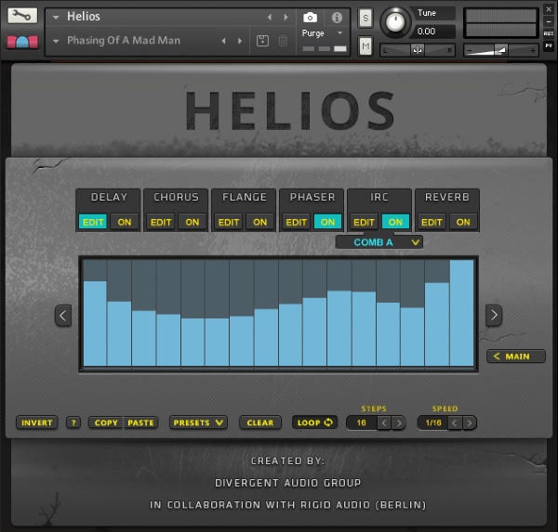Viewport: 558px width, 532px height.
Task: Open the Delay EDIT tab
Action: coord(93,222)
